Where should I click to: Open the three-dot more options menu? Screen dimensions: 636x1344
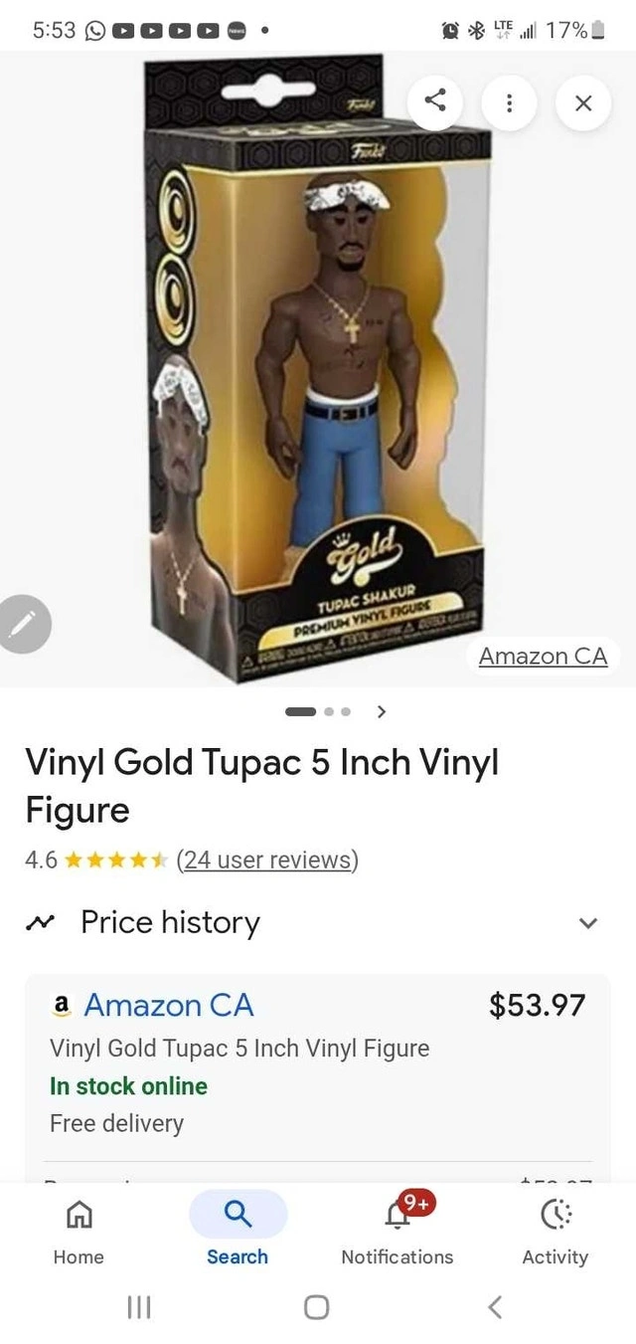pos(509,102)
